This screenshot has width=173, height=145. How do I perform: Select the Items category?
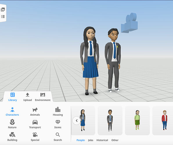58,124
